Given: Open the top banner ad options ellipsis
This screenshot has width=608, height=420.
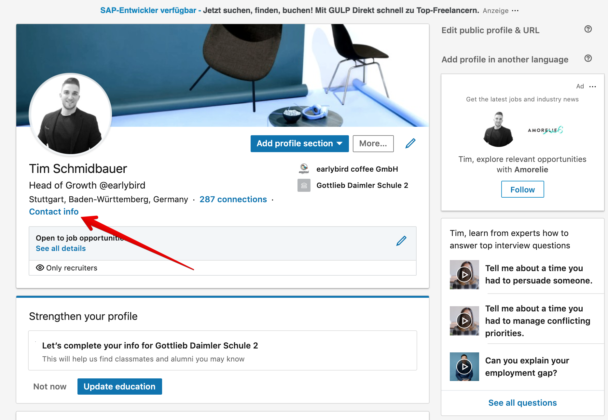Looking at the screenshot, I should 515,11.
